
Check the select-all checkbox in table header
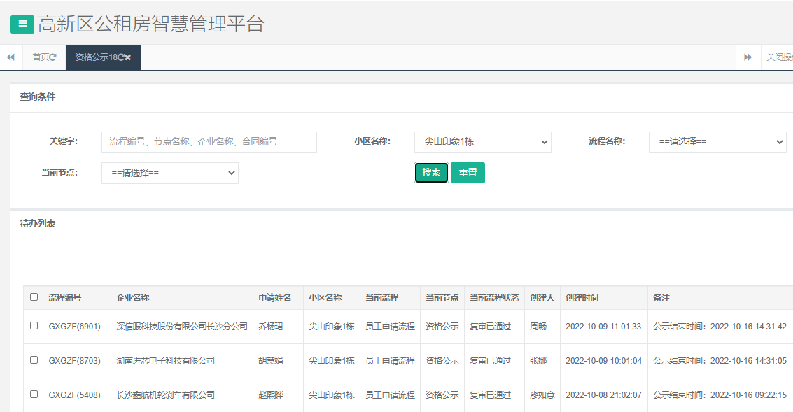coord(34,297)
